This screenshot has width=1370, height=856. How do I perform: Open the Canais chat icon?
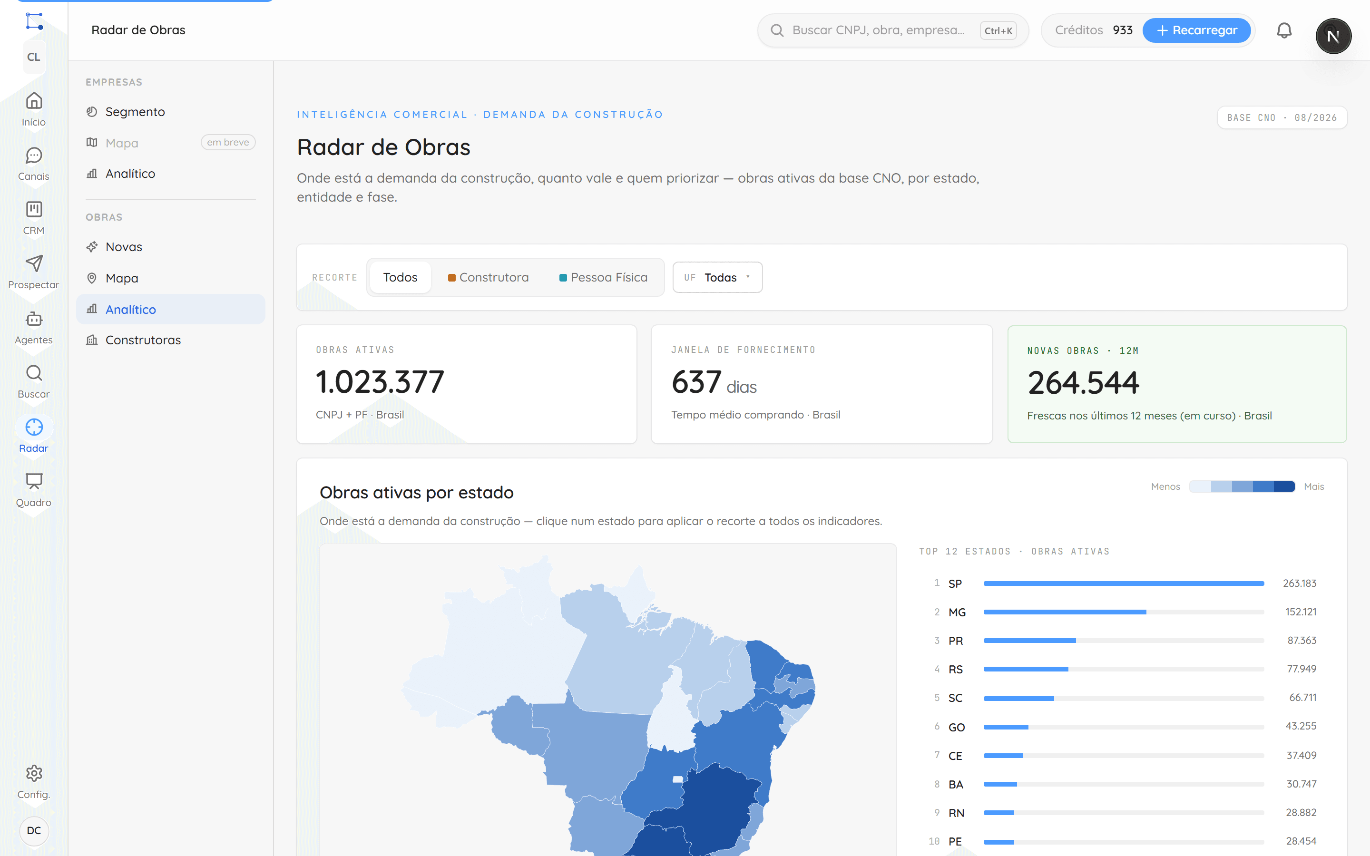34,155
